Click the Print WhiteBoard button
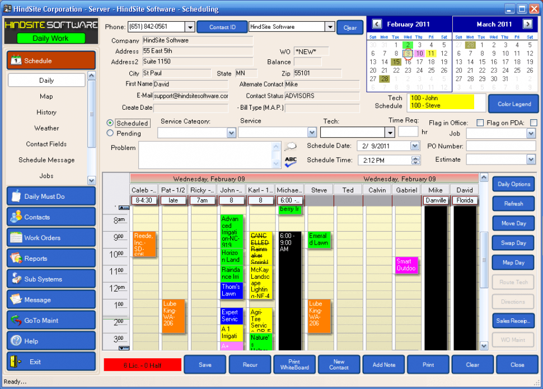543x389 pixels. point(294,365)
